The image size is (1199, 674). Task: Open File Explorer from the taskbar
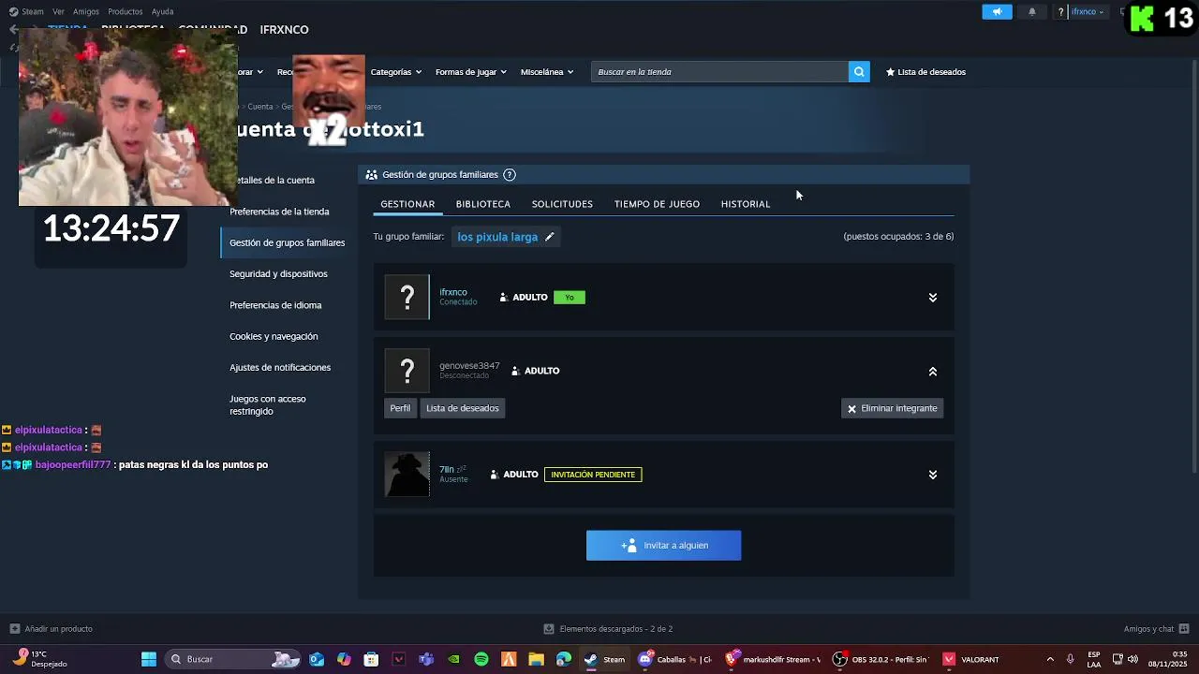point(536,659)
